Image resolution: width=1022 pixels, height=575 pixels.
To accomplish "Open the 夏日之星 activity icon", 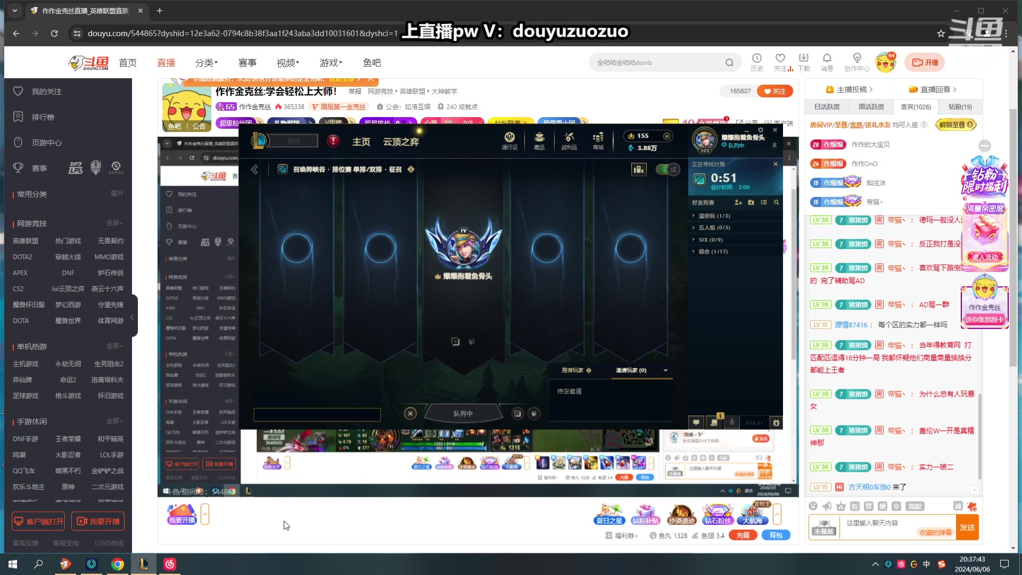I will click(x=609, y=514).
